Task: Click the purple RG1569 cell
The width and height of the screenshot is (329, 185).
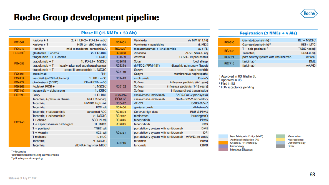Action: point(120,57)
